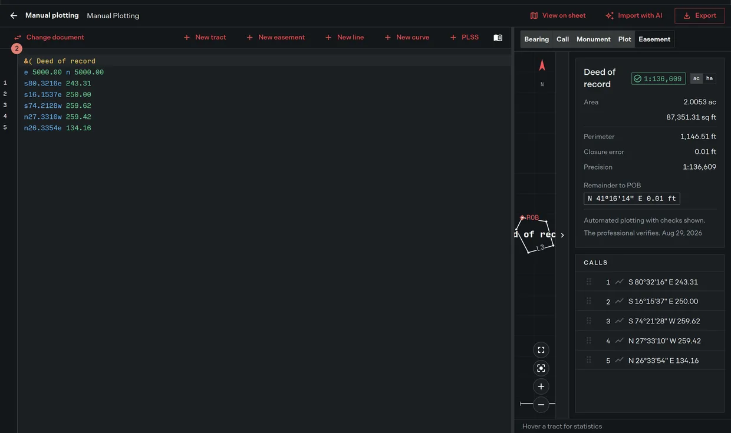Grab the drag handle for call 5

(588, 360)
